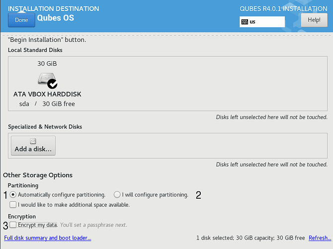The height and width of the screenshot is (249, 333).
Task: Click the us keyboard layout indicator
Action: (262, 22)
